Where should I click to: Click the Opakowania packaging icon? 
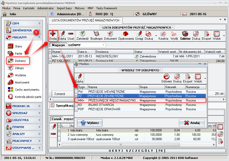tap(126, 34)
